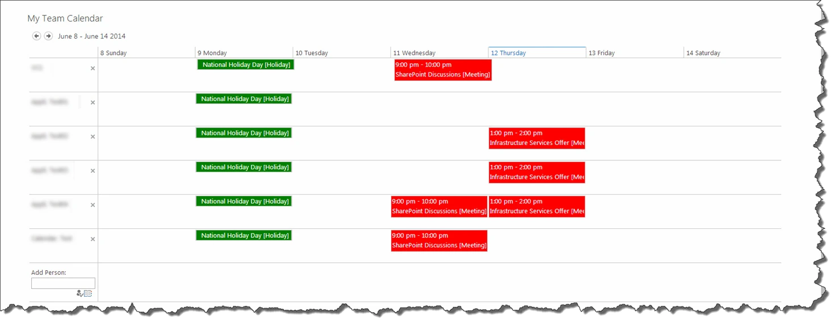Go to the previous week using back arrow
The height and width of the screenshot is (324, 836).
pyautogui.click(x=37, y=36)
